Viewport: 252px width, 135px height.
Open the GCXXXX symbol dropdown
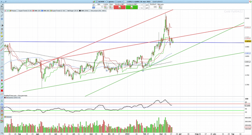pyautogui.click(x=102, y=2)
